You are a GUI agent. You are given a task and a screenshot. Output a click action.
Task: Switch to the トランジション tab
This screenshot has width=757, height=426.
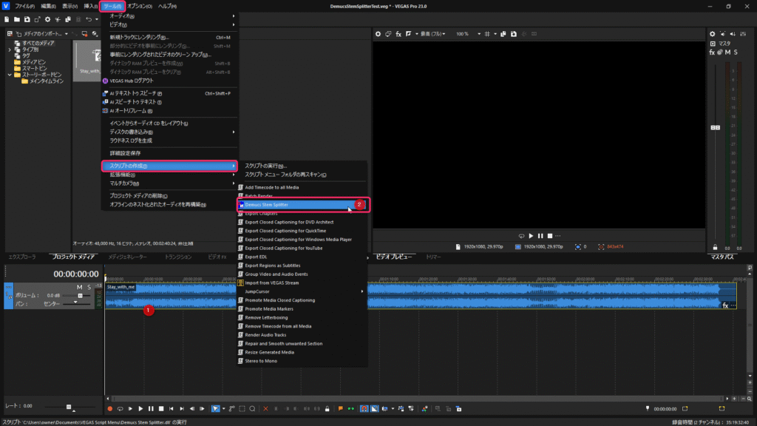pos(177,257)
